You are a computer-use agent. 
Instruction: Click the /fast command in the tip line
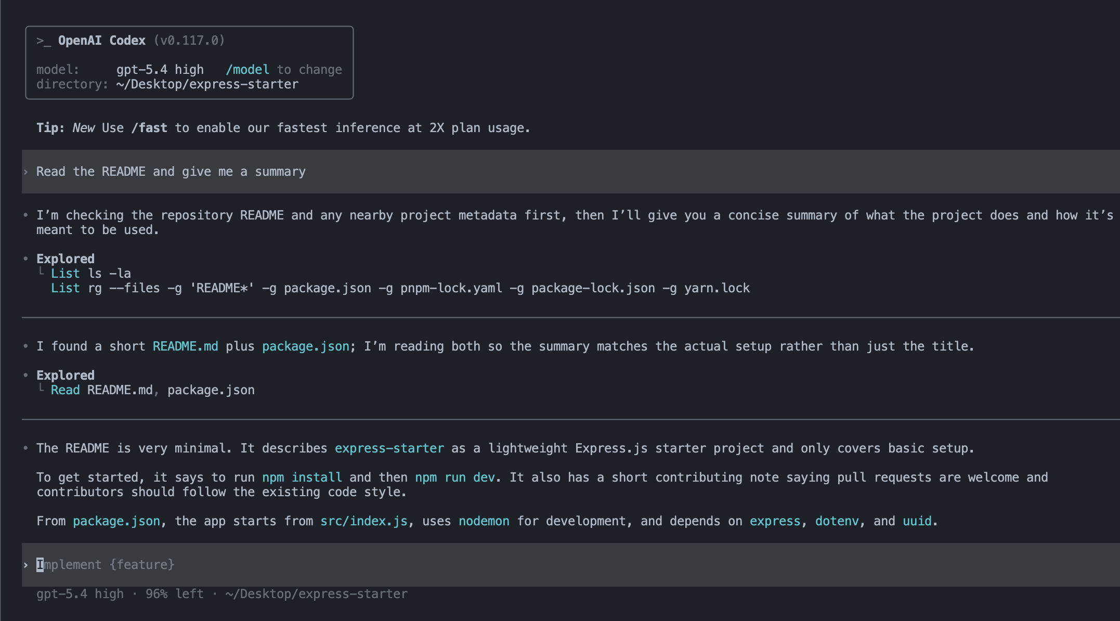click(x=152, y=127)
